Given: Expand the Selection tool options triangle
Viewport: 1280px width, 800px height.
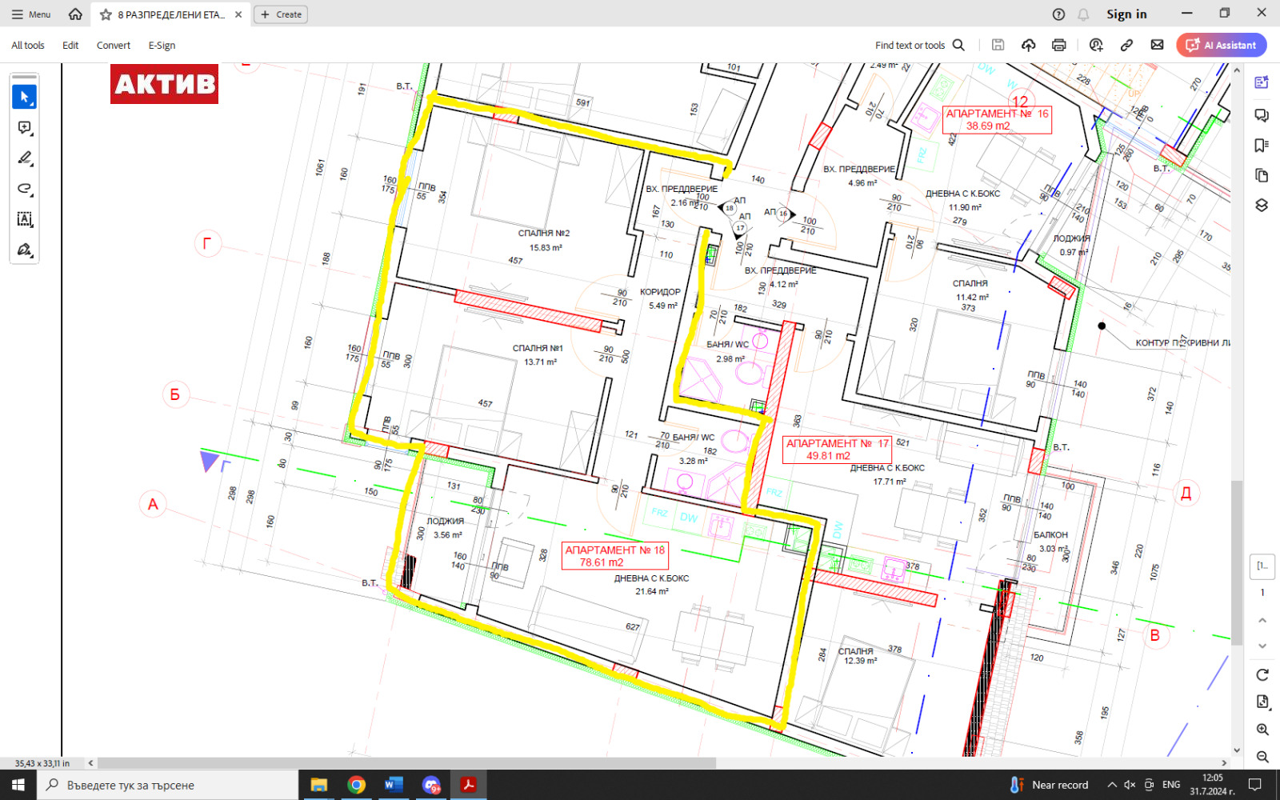Looking at the screenshot, I should tap(31, 105).
